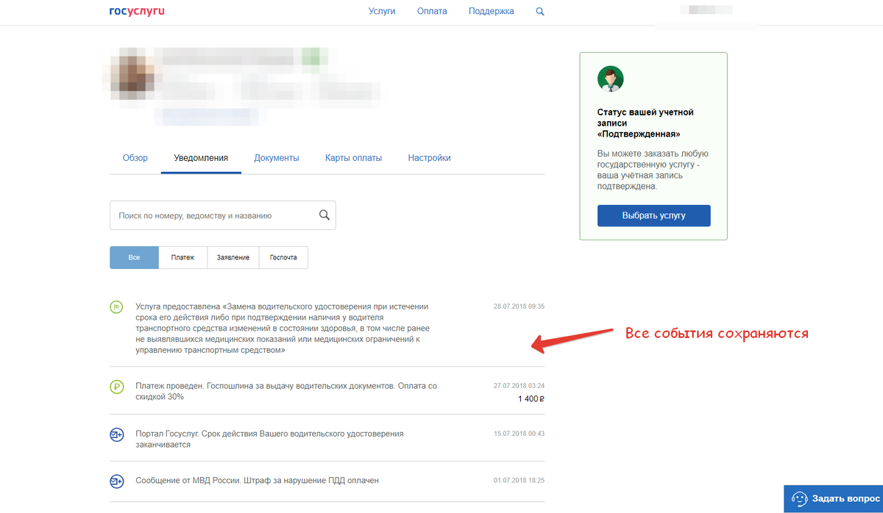Focus the 'Поиск по номеру, ведомству и названию' field
The image size is (883, 513).
223,215
